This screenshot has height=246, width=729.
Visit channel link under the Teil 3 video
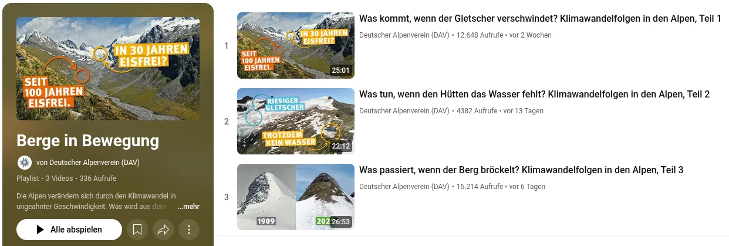tap(404, 187)
